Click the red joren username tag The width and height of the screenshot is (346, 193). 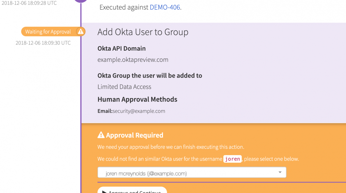tap(232, 159)
